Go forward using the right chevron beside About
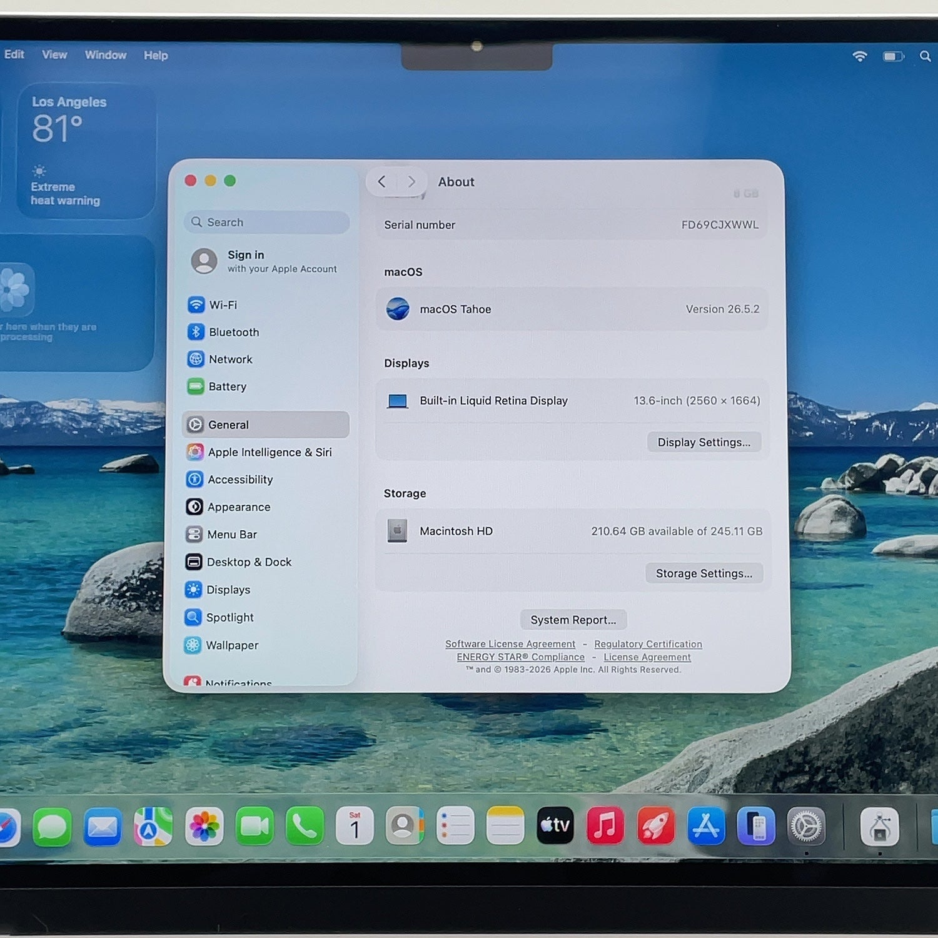The image size is (938, 938). coord(411,181)
